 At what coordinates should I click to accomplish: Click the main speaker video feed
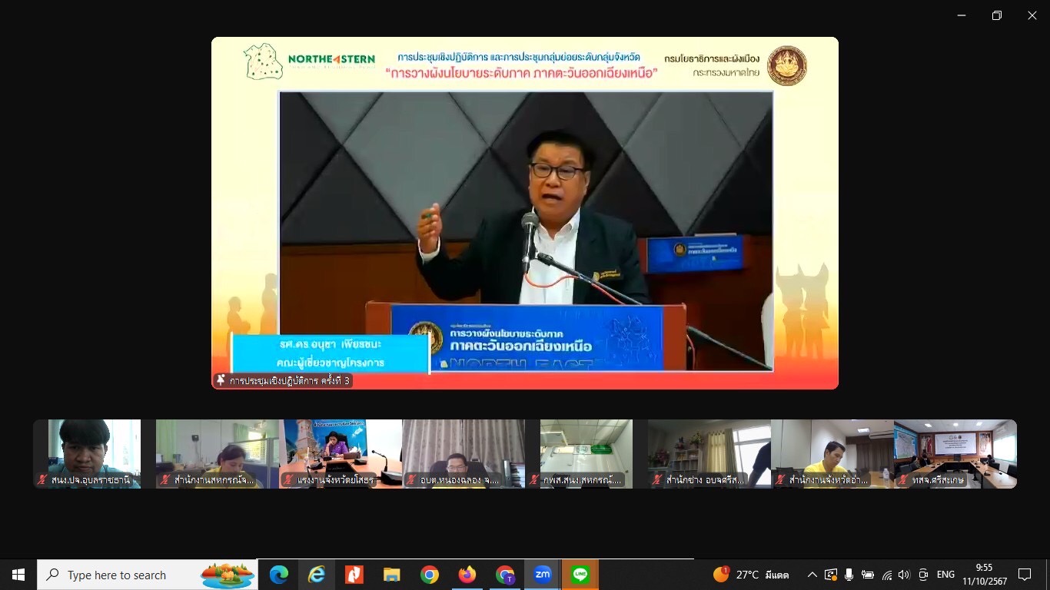click(525, 213)
